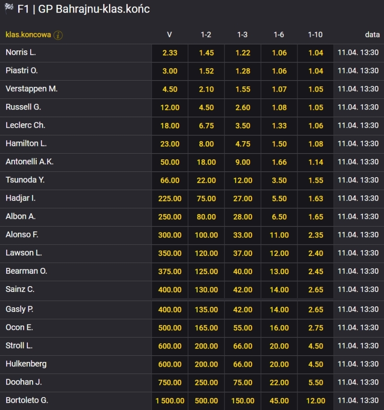Click the info icon next to klas.koncowa
Screen dimensions: 384x410
pyautogui.click(x=58, y=35)
